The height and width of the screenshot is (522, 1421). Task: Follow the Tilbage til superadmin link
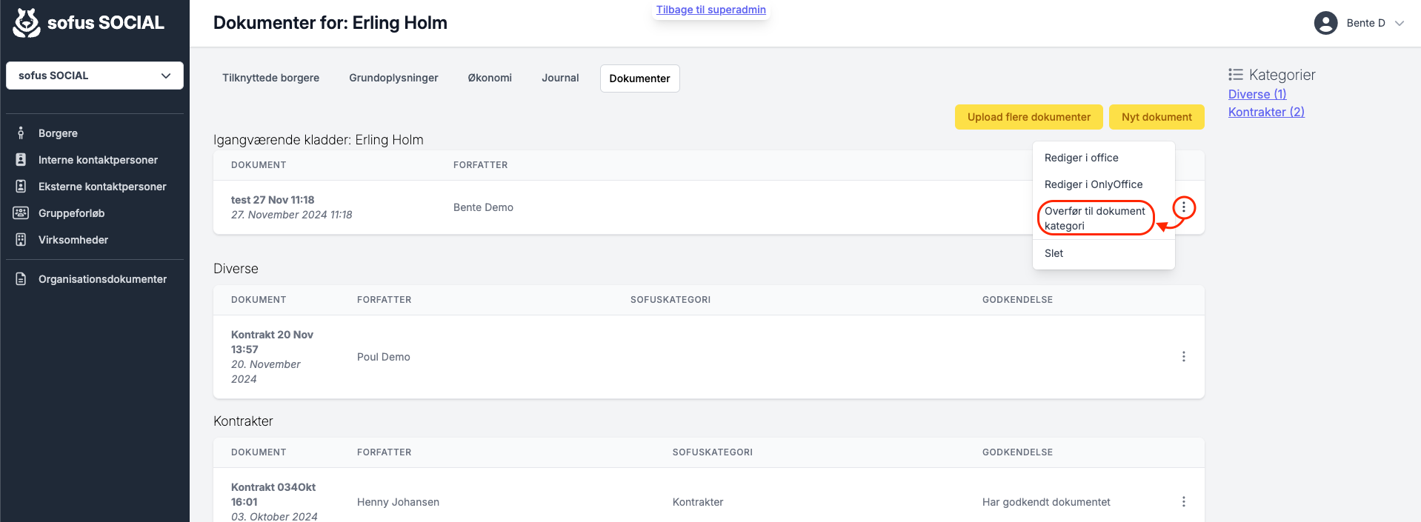click(x=711, y=10)
